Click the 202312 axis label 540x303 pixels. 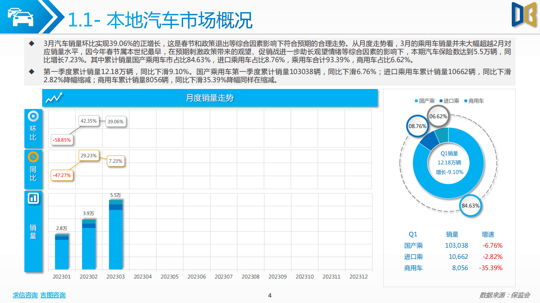click(x=359, y=277)
